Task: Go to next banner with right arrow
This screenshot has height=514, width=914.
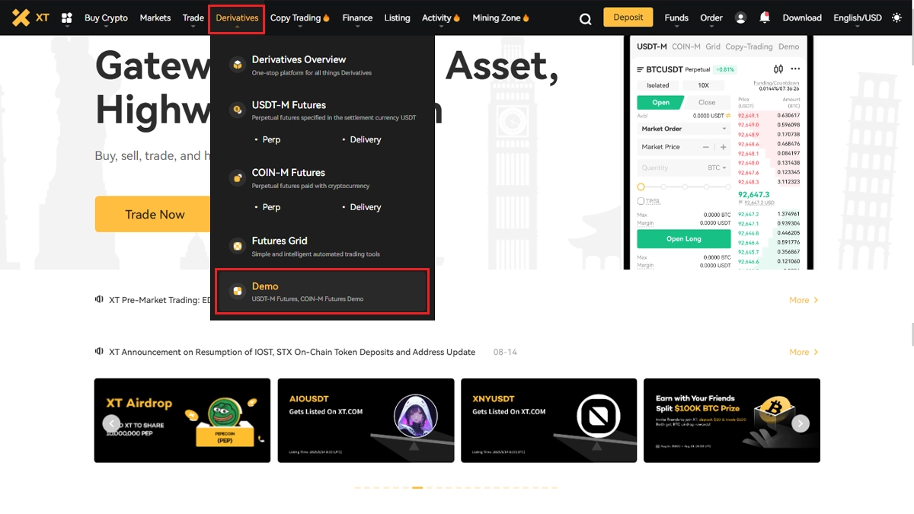Action: click(800, 423)
